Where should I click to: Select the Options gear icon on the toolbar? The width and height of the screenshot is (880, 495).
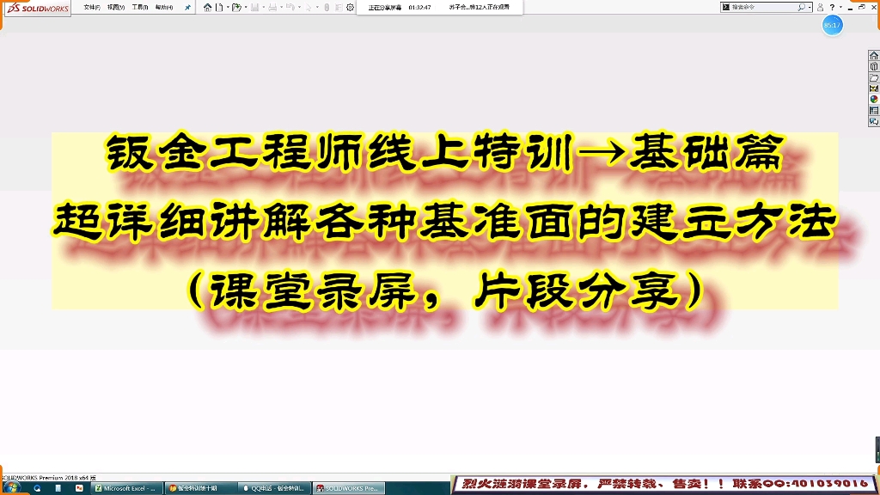tap(350, 7)
